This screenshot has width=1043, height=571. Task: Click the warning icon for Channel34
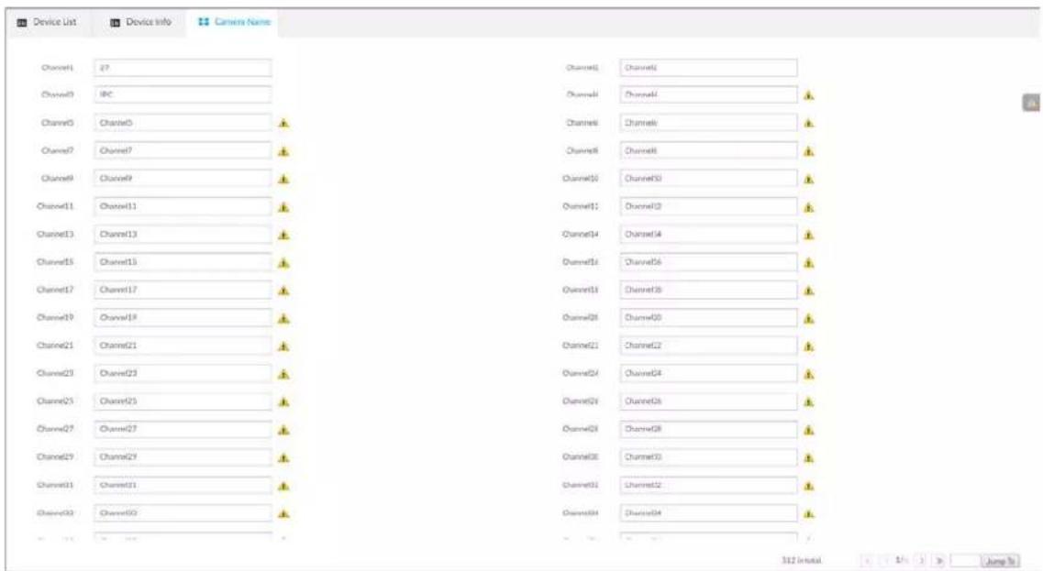[x=809, y=514]
